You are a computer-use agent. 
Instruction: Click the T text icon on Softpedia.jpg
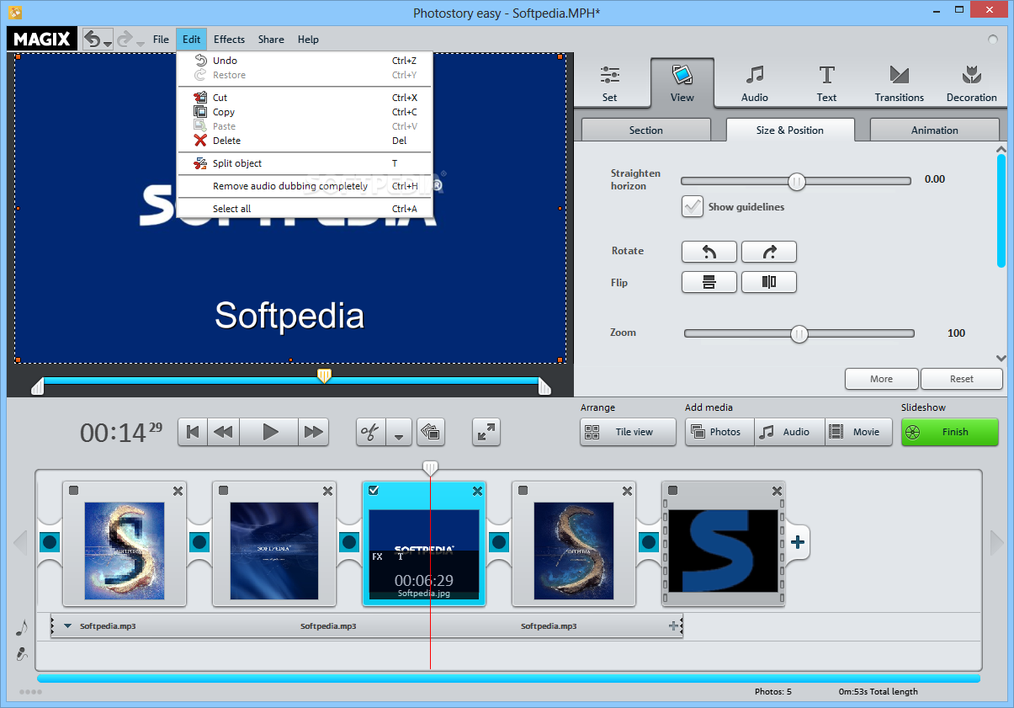click(x=401, y=556)
